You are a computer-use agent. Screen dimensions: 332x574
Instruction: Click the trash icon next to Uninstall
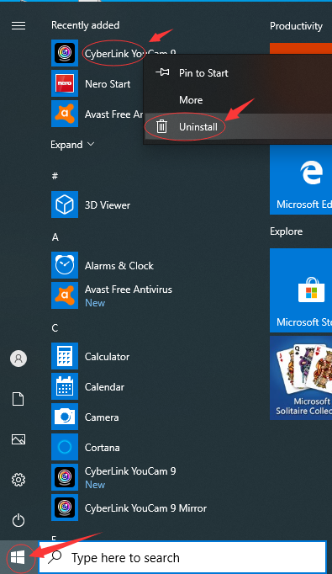tap(161, 126)
